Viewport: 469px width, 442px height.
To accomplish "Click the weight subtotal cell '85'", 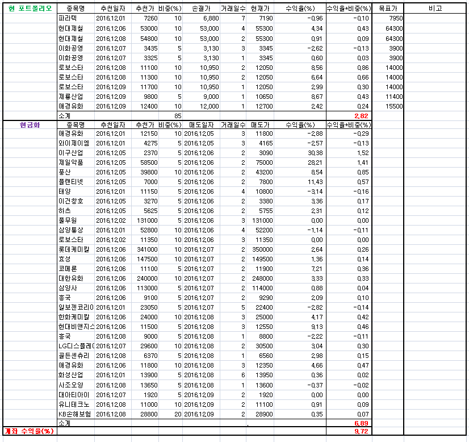I will tap(178, 116).
